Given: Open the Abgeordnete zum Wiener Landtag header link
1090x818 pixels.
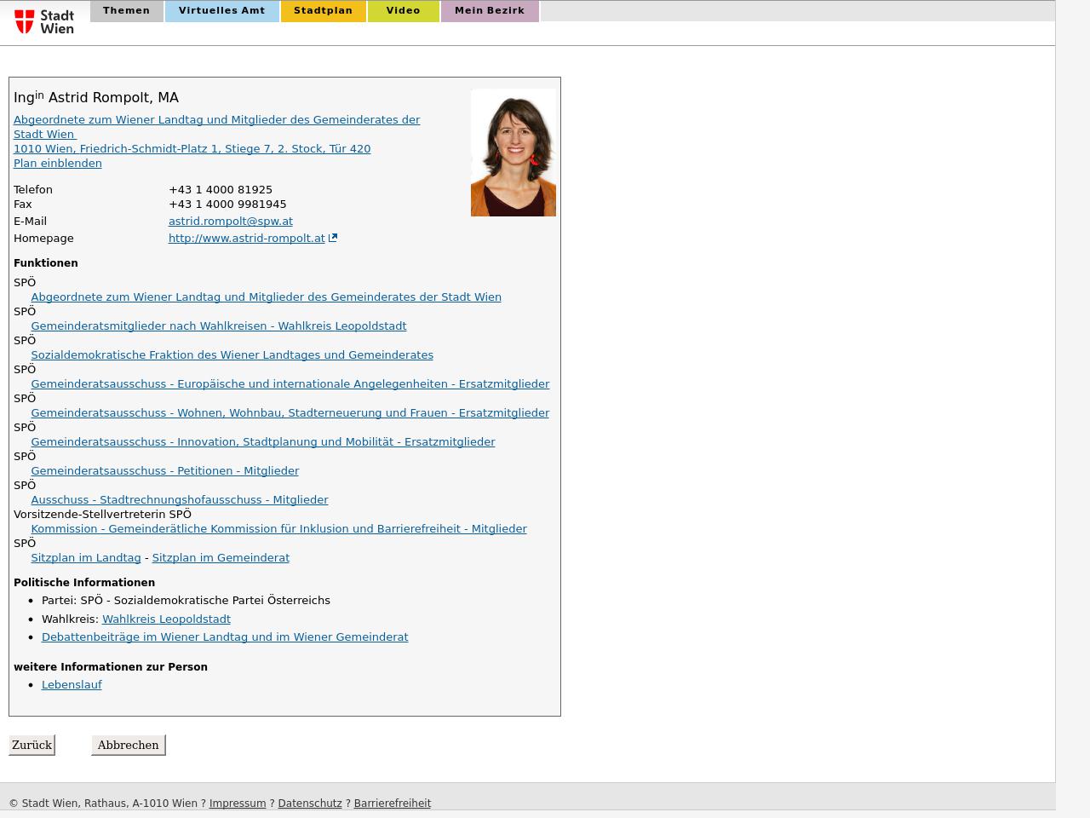Looking at the screenshot, I should [216, 127].
